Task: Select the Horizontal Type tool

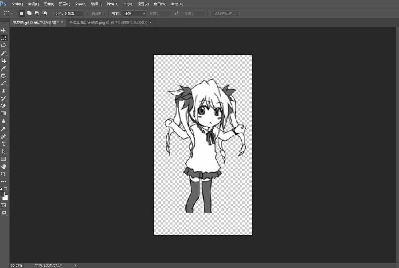Action: 4,144
